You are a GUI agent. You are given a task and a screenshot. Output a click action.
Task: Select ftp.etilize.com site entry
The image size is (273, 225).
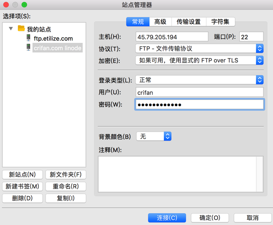point(53,38)
